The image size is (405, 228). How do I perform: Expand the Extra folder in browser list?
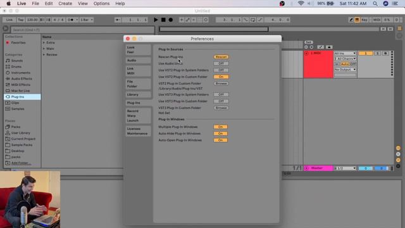point(51,42)
